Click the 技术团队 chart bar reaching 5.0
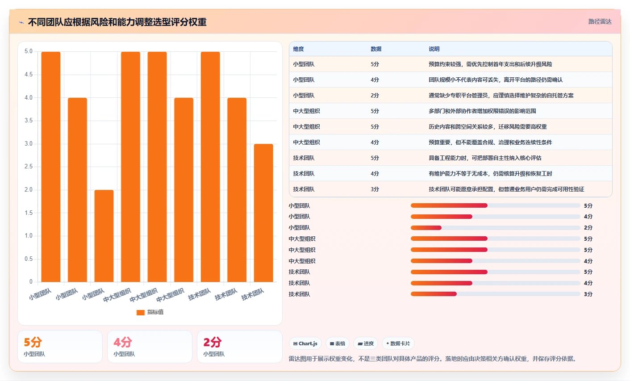 (210, 167)
